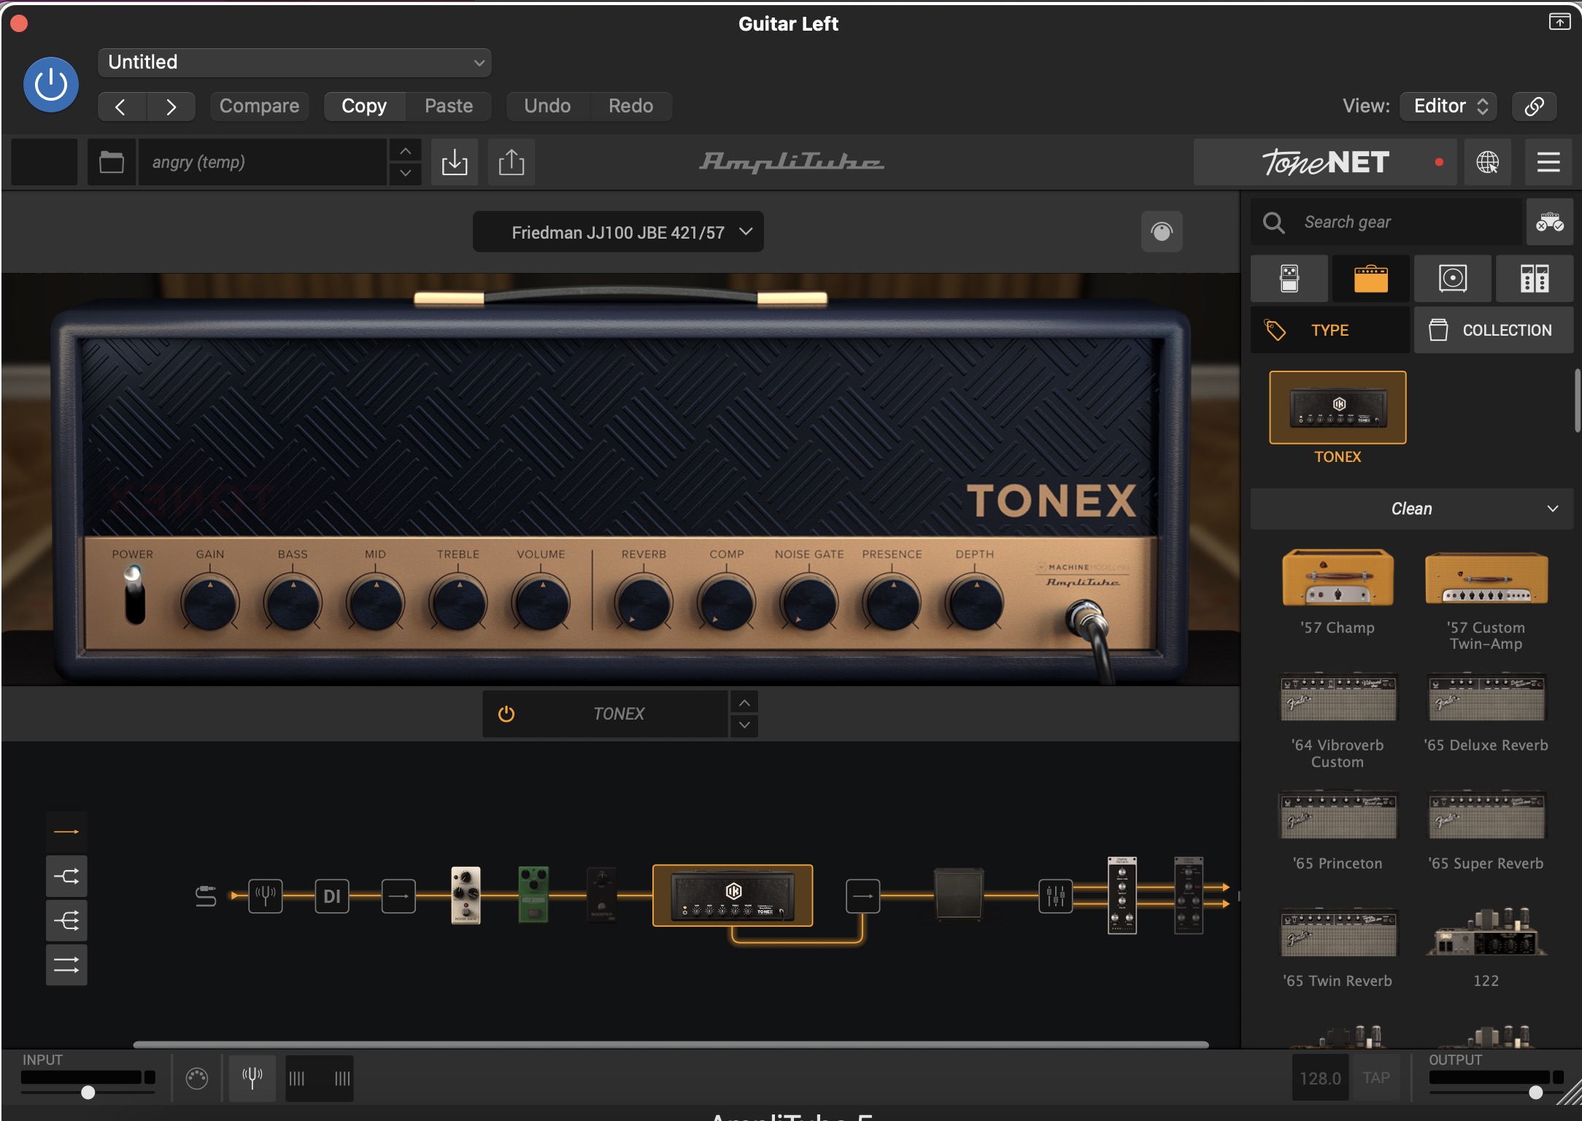Click the link chain icon
Viewport: 1582px width, 1121px height.
click(1534, 107)
